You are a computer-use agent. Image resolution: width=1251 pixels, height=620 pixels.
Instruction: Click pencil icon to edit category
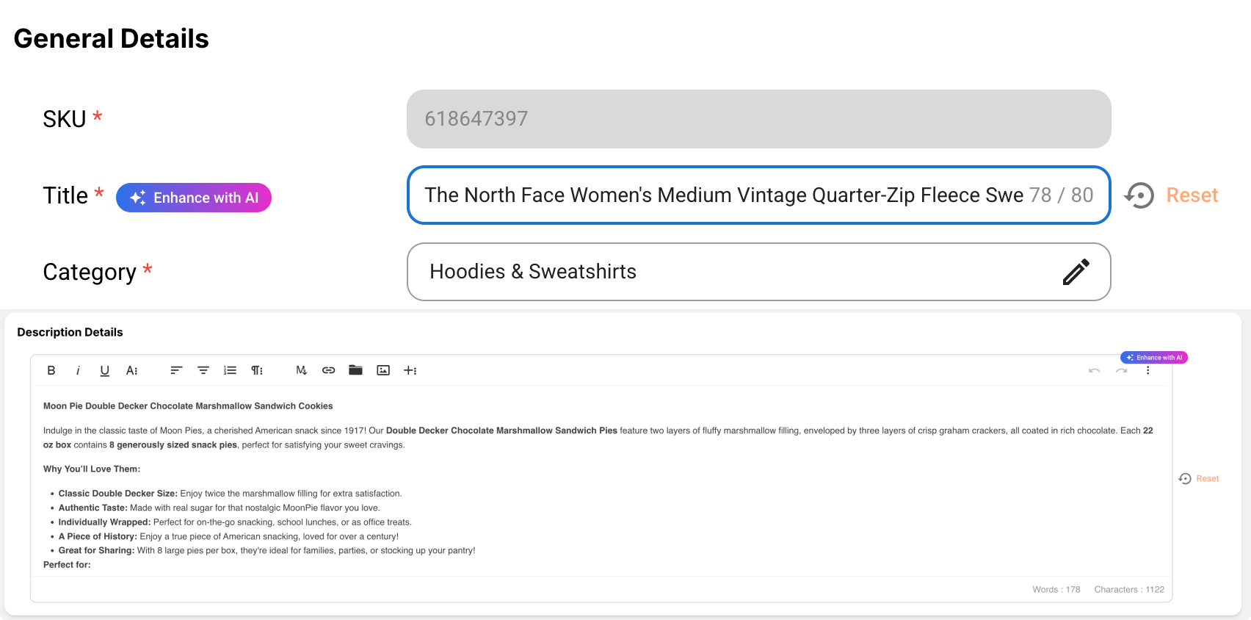point(1076,272)
